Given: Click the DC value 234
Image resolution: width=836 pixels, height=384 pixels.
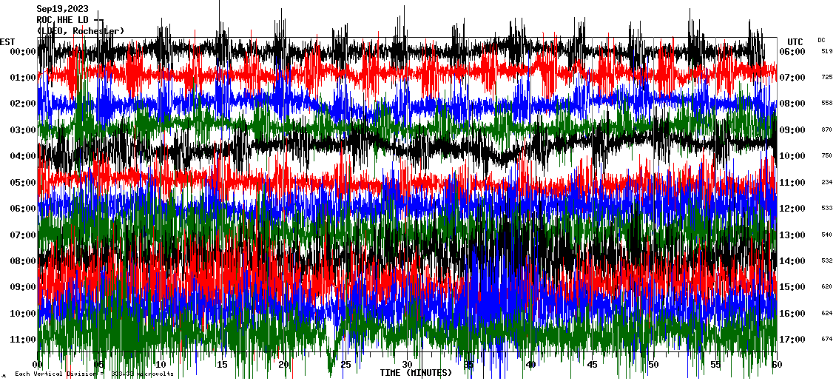Looking at the screenshot, I should pyautogui.click(x=827, y=183).
